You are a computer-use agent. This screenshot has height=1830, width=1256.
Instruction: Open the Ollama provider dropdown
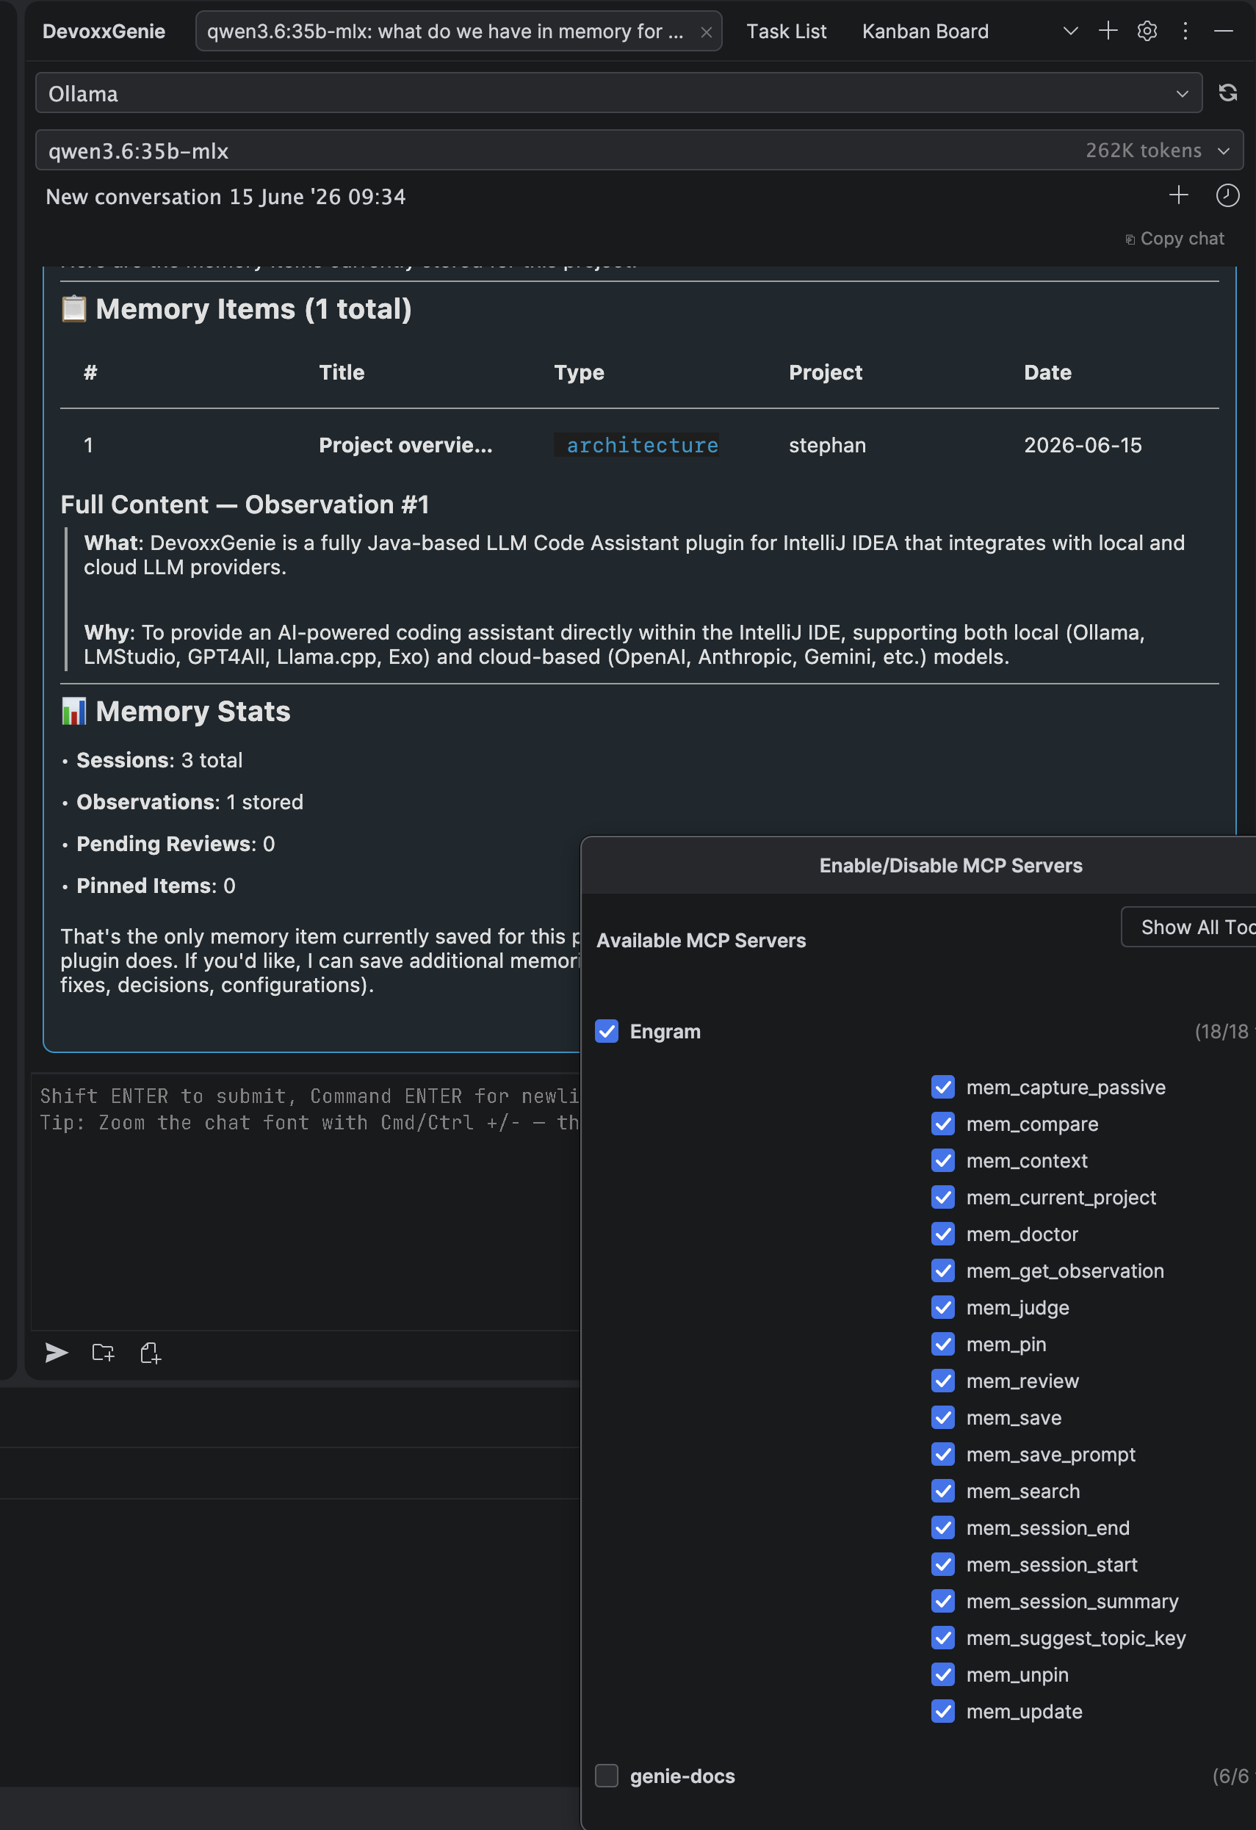[x=618, y=93]
